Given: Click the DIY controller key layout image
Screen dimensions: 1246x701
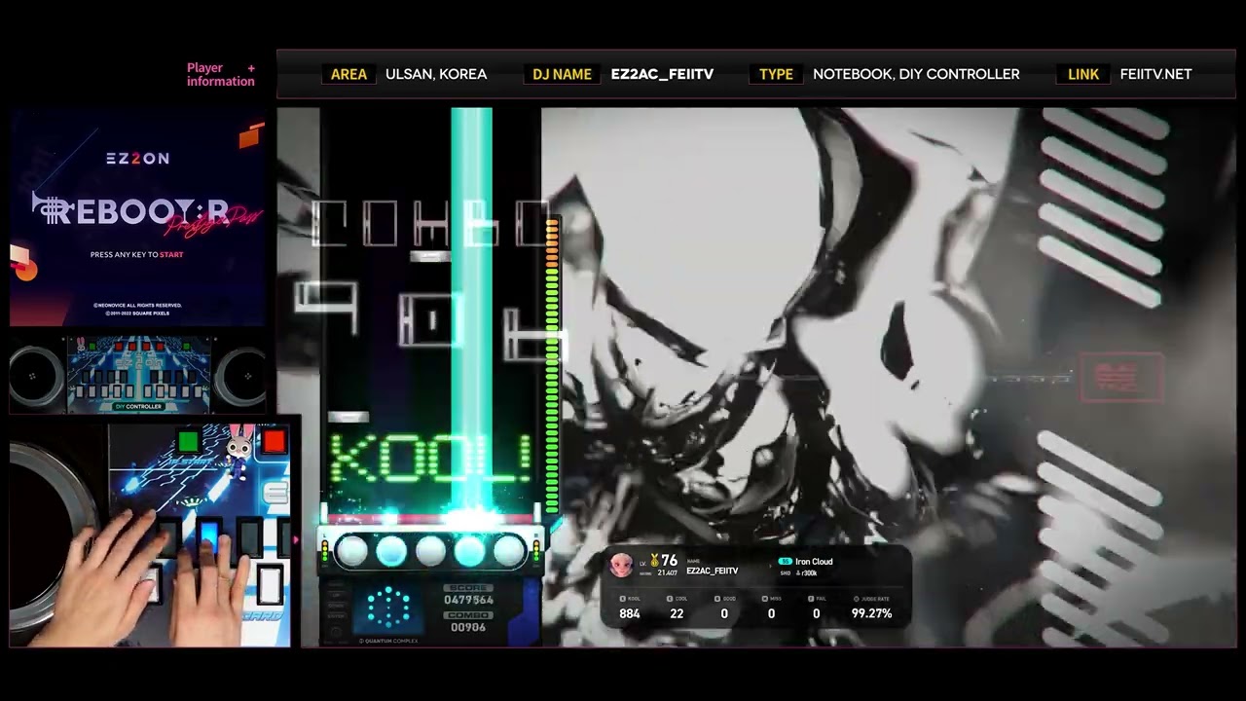Looking at the screenshot, I should [x=138, y=374].
